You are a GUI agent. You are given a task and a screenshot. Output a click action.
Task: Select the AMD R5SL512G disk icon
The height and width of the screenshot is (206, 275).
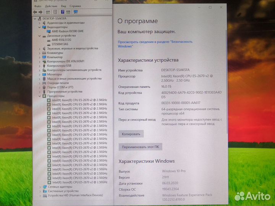49,40
